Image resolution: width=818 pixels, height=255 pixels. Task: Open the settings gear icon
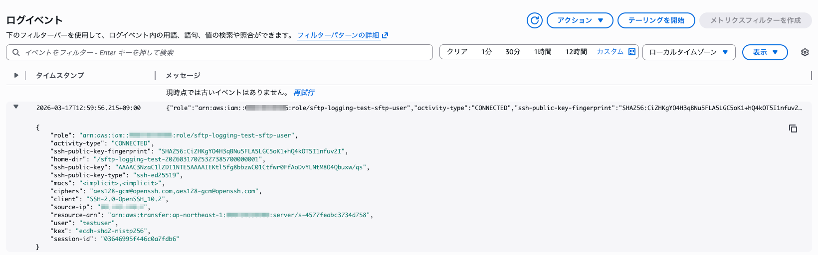[x=805, y=52]
